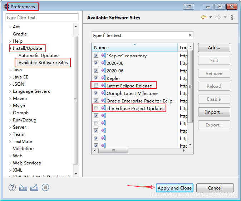Click the site icon of The Eclipse Project Updates
The height and width of the screenshot is (201, 241).
click(103, 108)
